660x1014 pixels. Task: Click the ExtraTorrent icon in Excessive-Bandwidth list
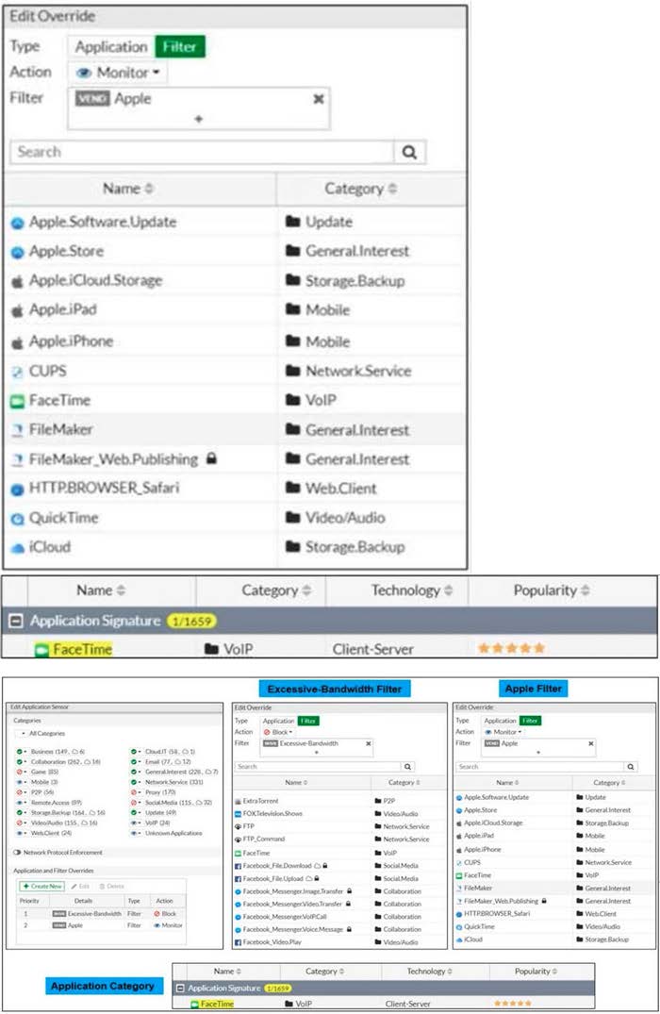click(x=238, y=801)
